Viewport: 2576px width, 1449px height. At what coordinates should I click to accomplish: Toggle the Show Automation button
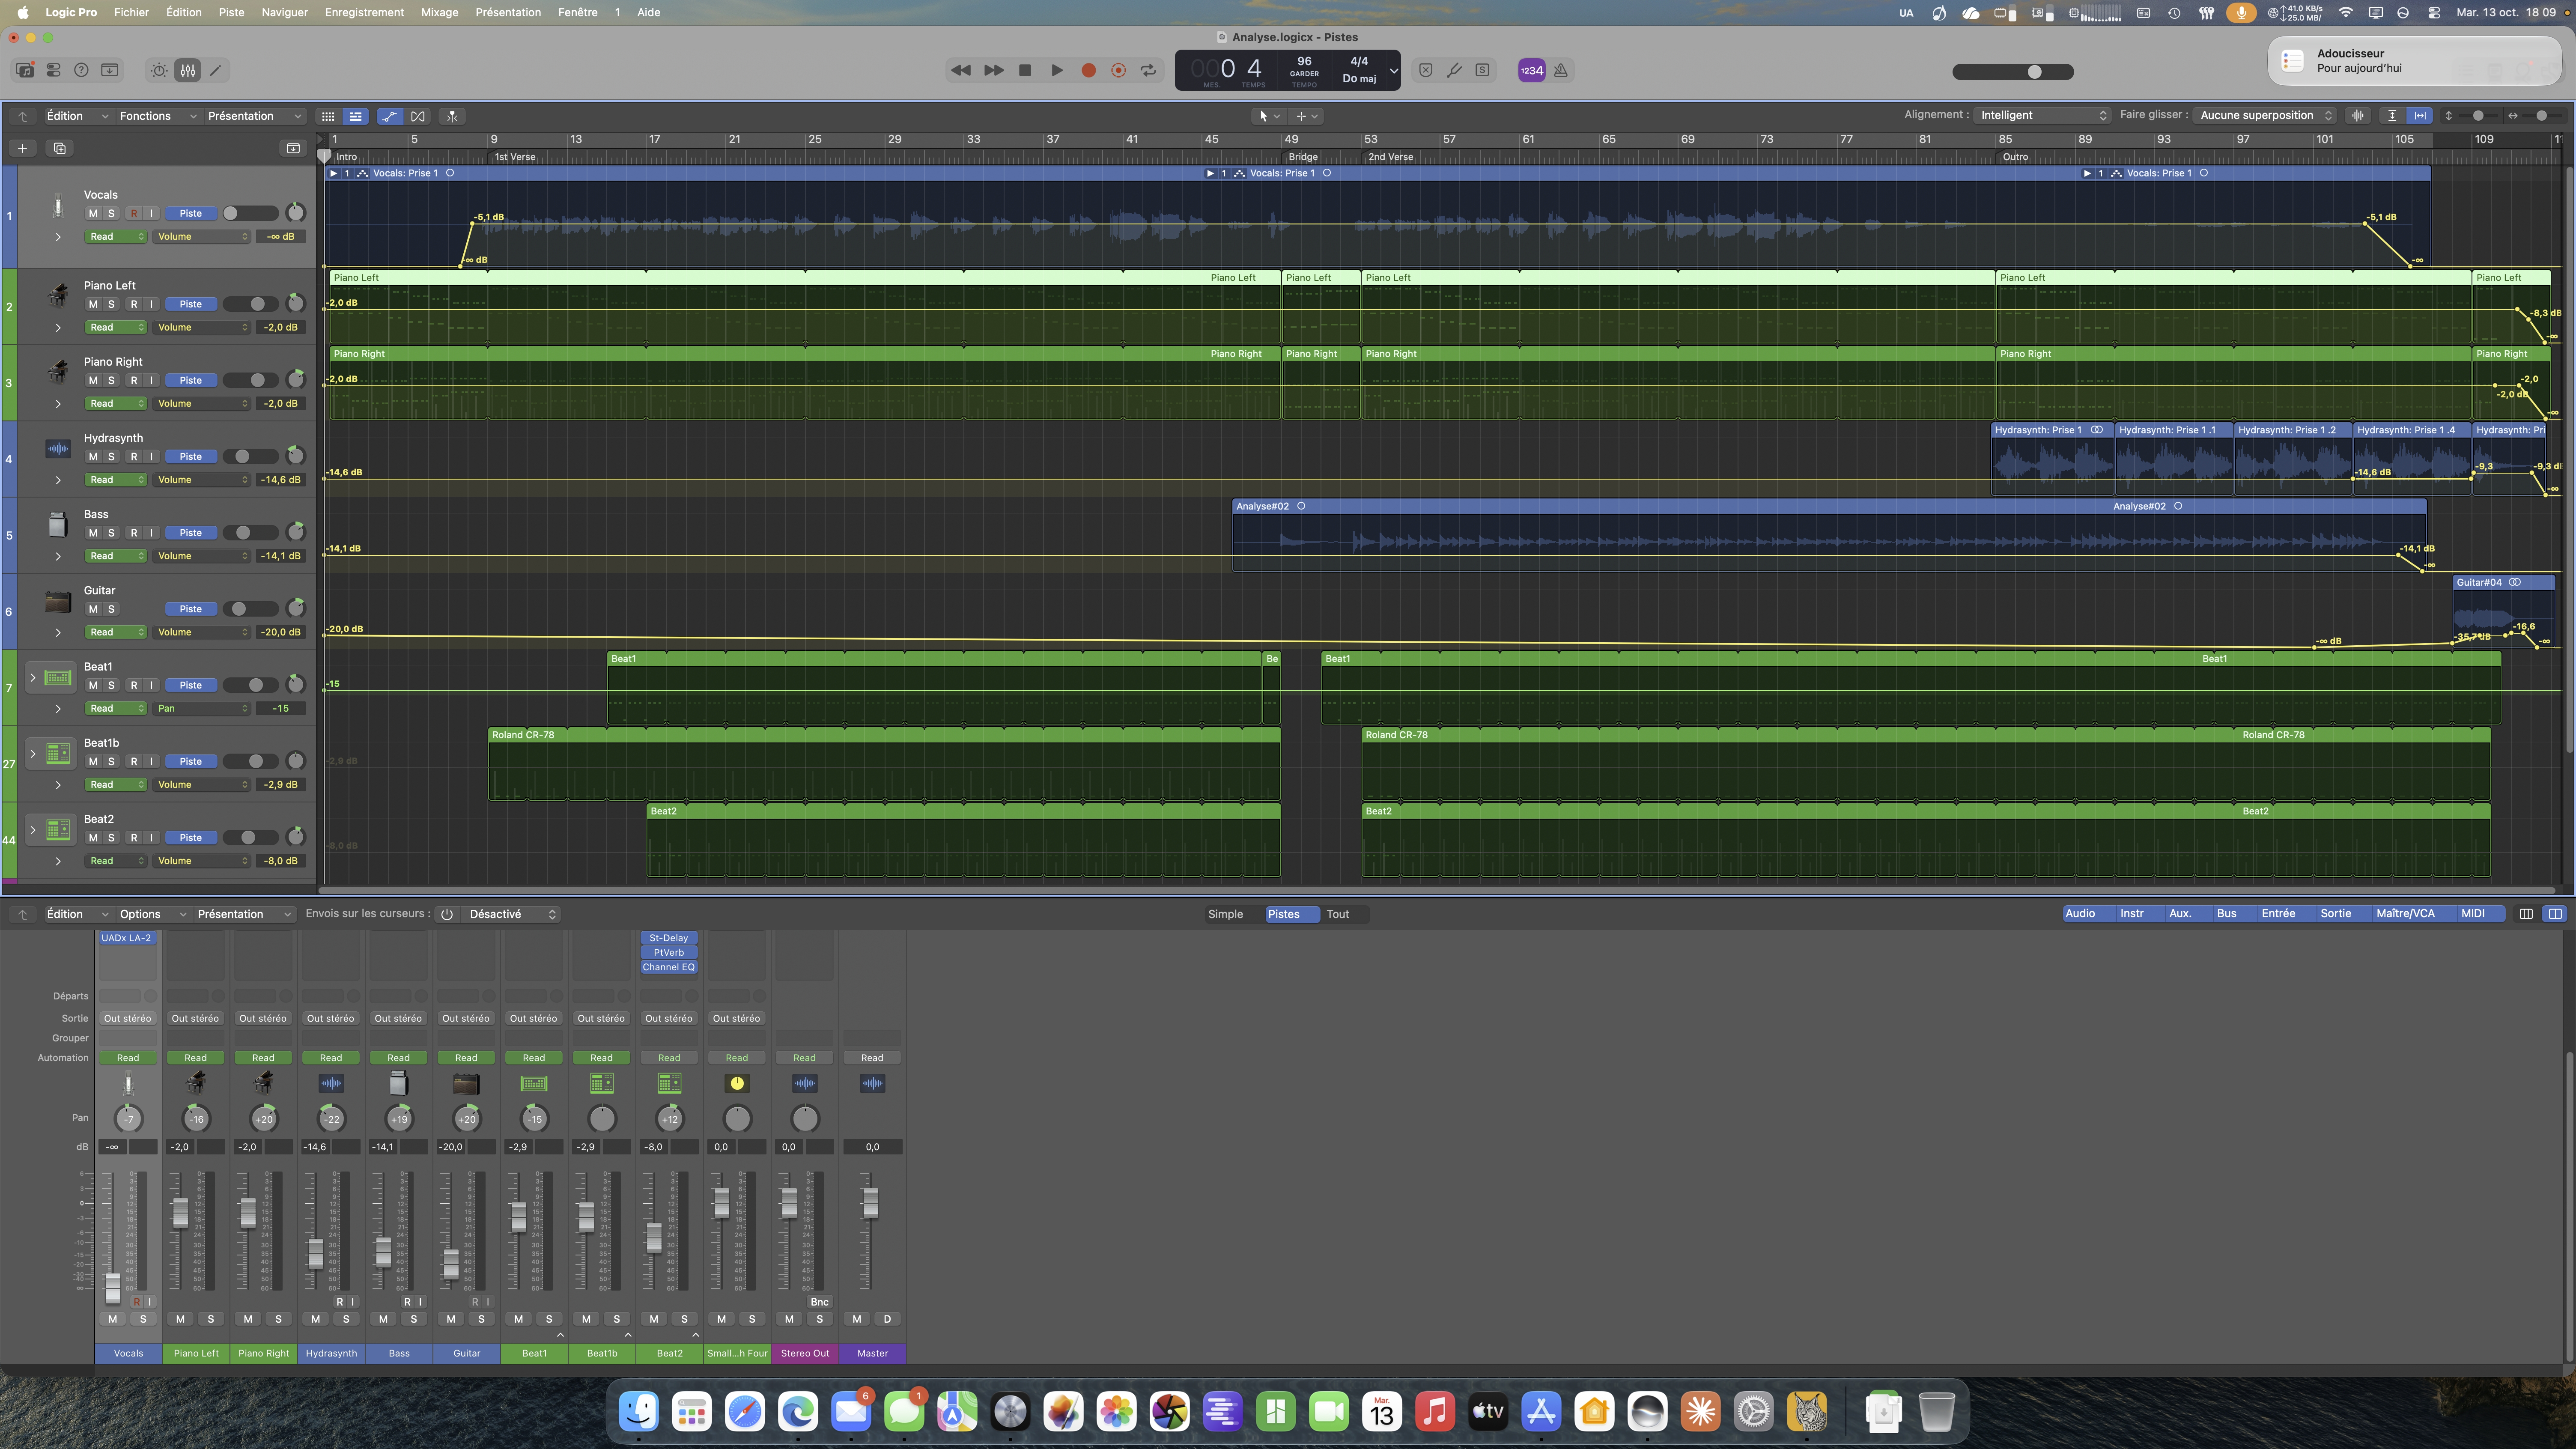[389, 116]
